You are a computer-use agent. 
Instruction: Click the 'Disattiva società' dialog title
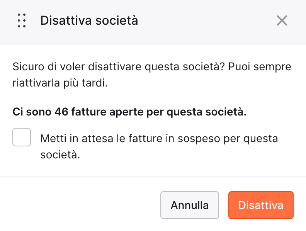pos(89,20)
